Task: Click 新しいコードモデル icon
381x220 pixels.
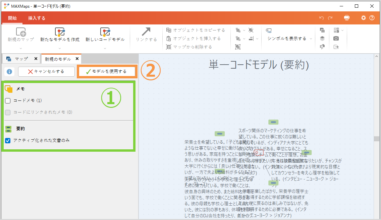Action: (105, 32)
